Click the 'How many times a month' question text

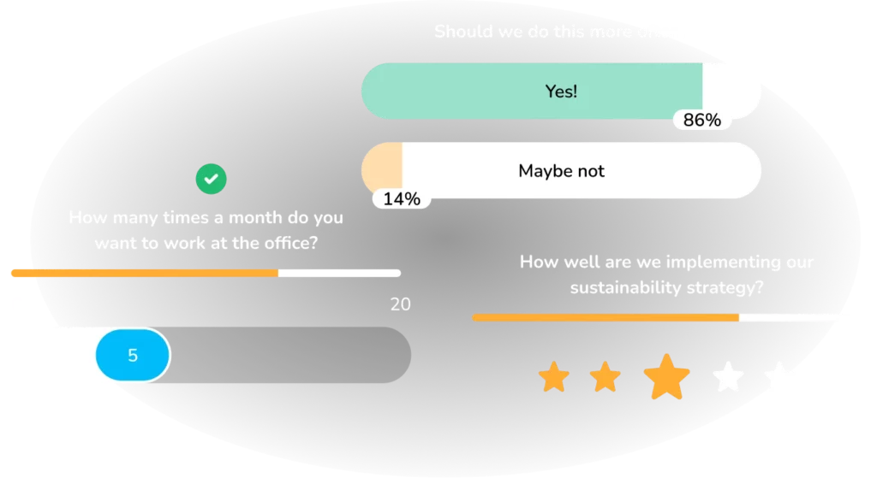(206, 230)
